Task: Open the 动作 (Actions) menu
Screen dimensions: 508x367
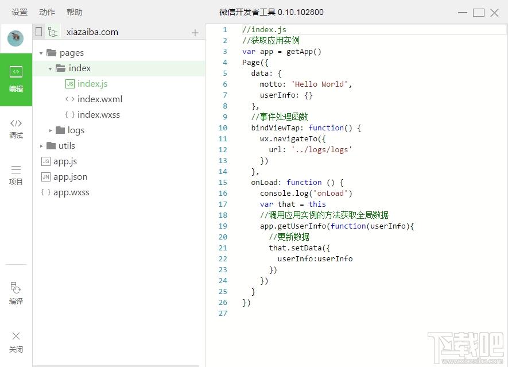Action: pyautogui.click(x=47, y=12)
